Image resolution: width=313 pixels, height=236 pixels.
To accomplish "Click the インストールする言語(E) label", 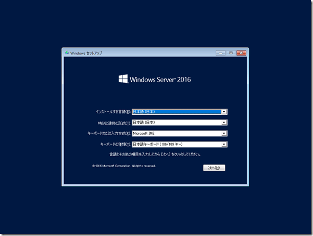I will (112, 112).
